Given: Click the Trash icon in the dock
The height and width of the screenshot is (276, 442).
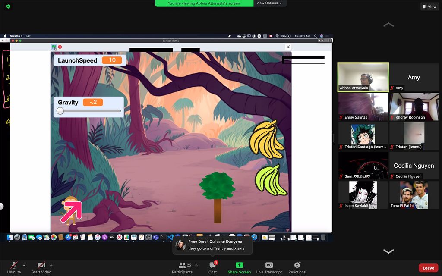Looking at the screenshot, I should (323, 238).
